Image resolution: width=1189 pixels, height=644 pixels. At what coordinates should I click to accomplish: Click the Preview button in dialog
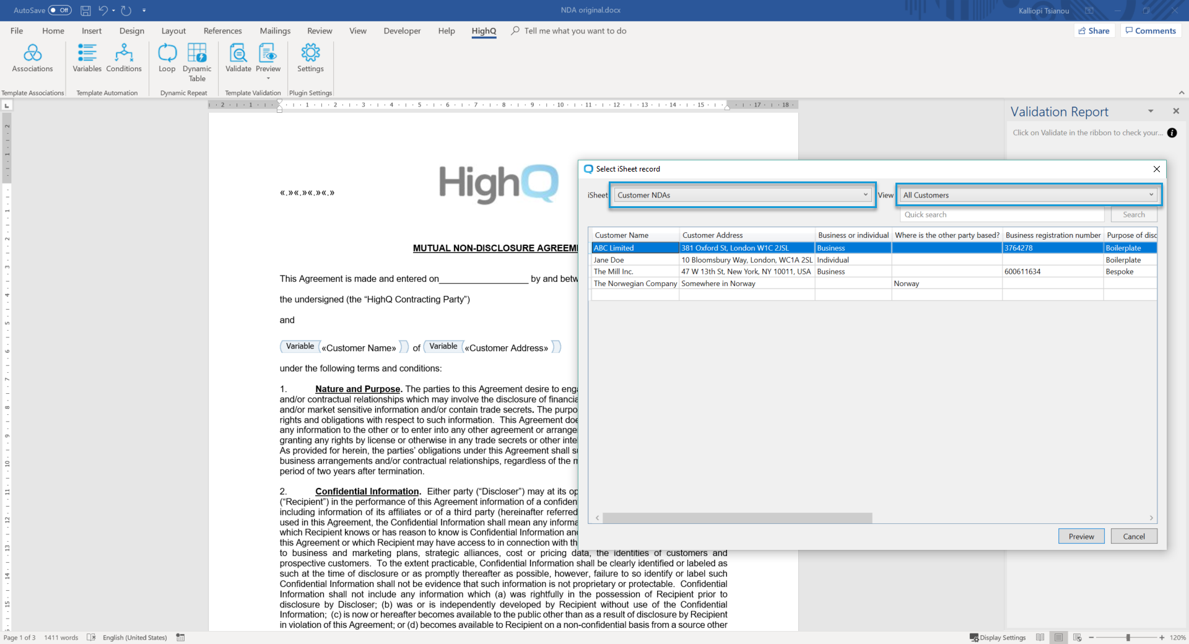tap(1081, 536)
